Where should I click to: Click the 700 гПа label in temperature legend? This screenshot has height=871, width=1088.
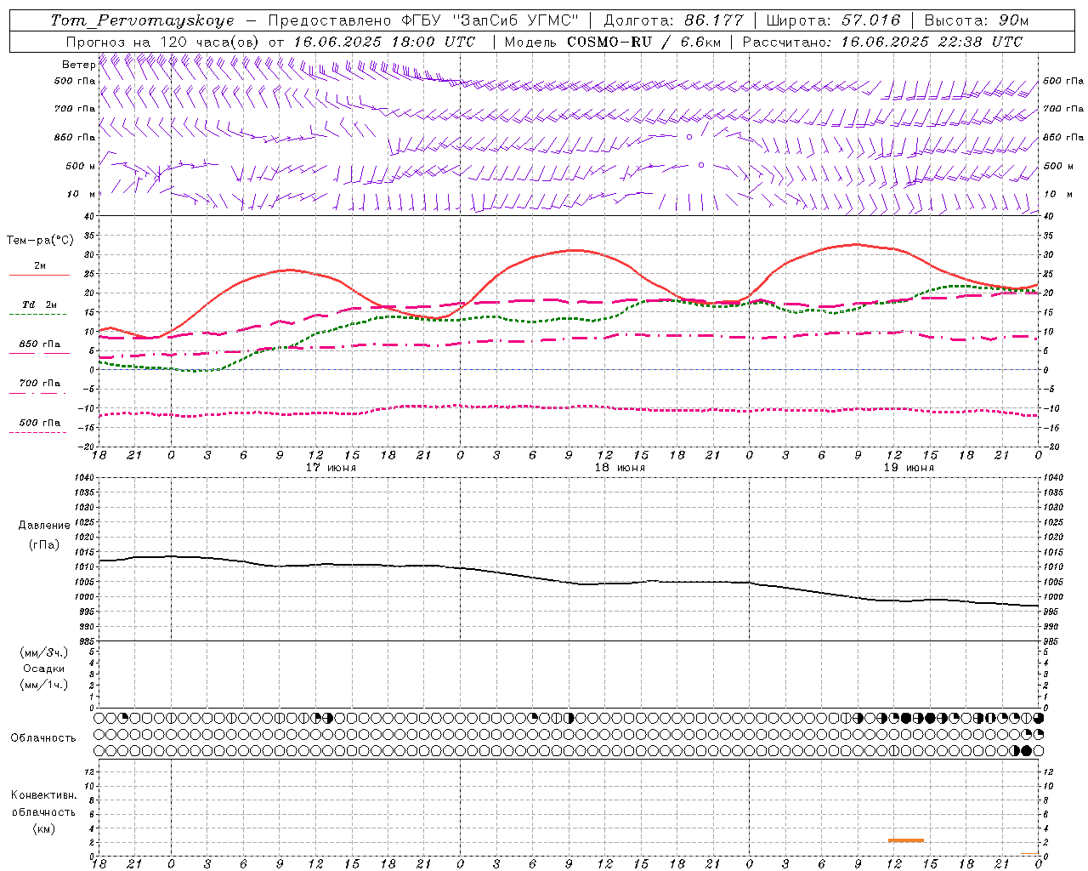[40, 384]
